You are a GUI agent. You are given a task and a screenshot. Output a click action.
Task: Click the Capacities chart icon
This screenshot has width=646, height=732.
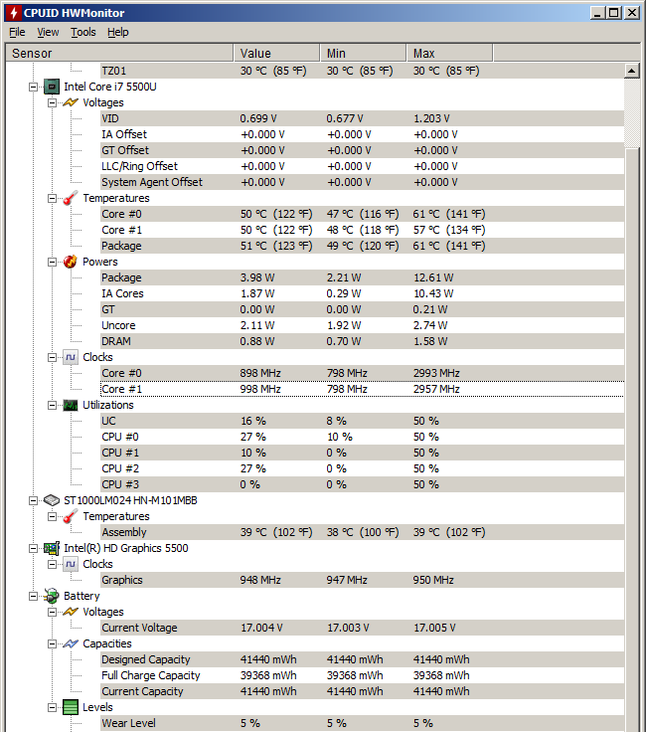[71, 643]
